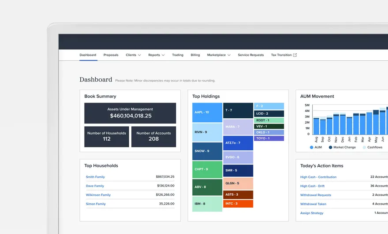Viewport: 388px width, 234px height.
Task: Open the Dave Family household link
Action: point(95,186)
